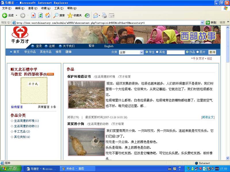Screen dimensions: 230x172
Task: Click the RSS feed badge
Action: [x=51, y=74]
